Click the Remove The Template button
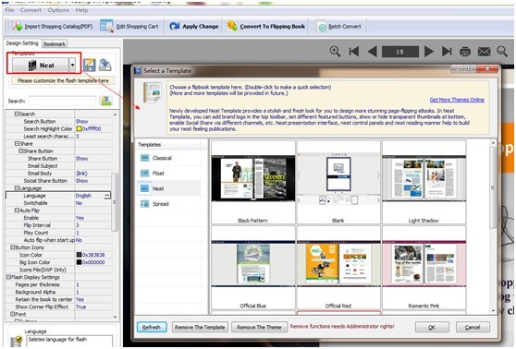Viewport: 516px width, 349px height. [200, 328]
